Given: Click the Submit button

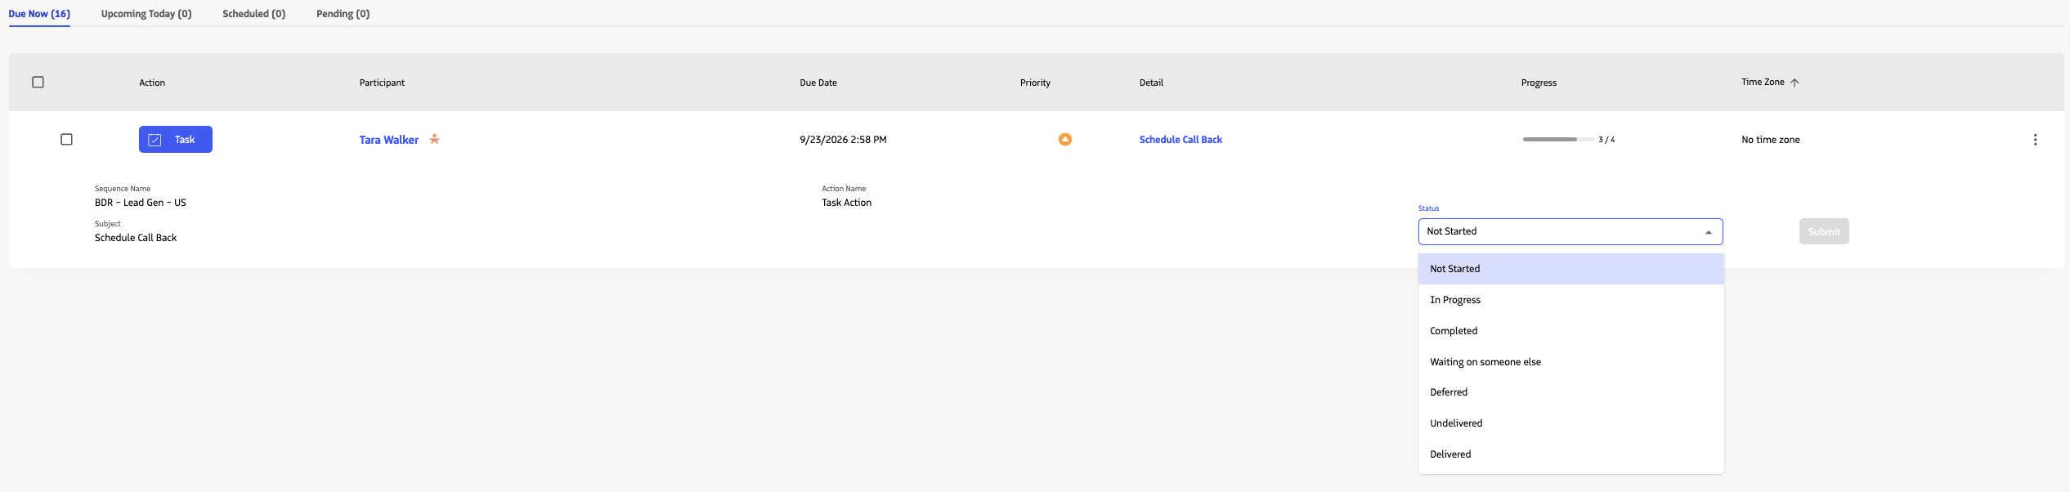Looking at the screenshot, I should [x=1824, y=232].
